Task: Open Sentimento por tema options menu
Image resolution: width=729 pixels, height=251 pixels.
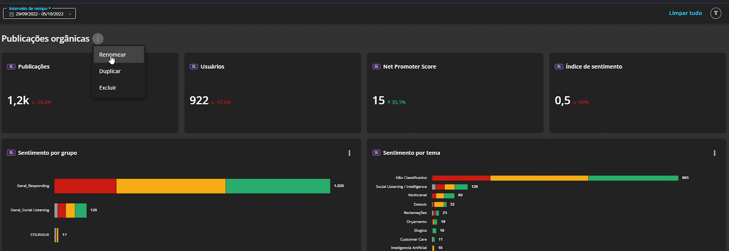Action: [714, 153]
